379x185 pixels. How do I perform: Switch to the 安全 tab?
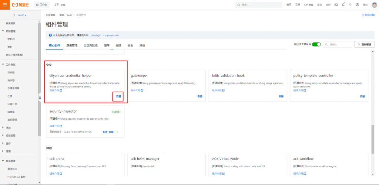130,45
